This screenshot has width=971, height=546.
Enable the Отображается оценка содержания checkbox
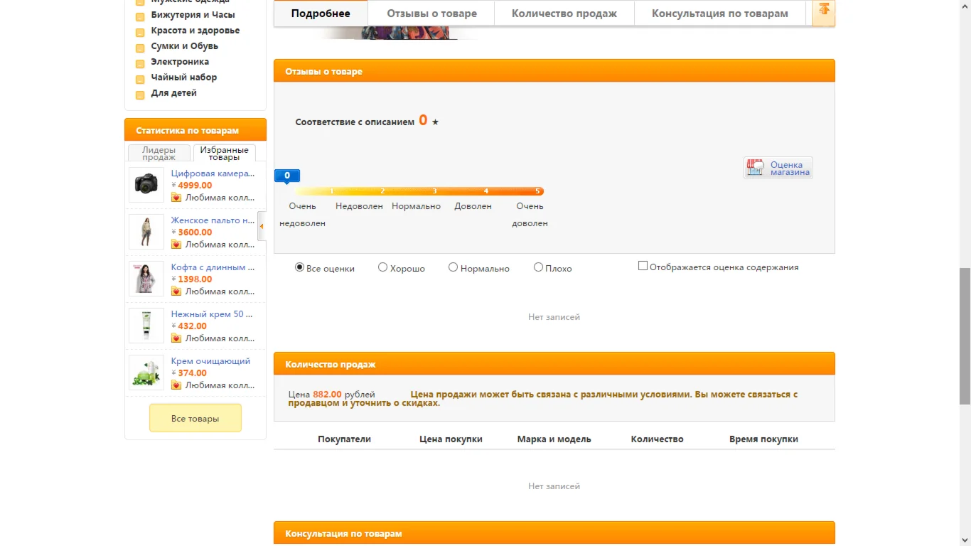(643, 266)
